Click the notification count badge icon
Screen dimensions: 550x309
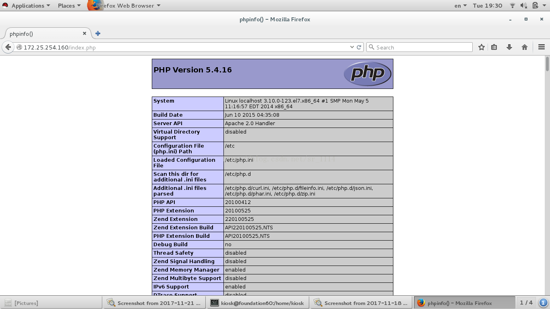(543, 303)
